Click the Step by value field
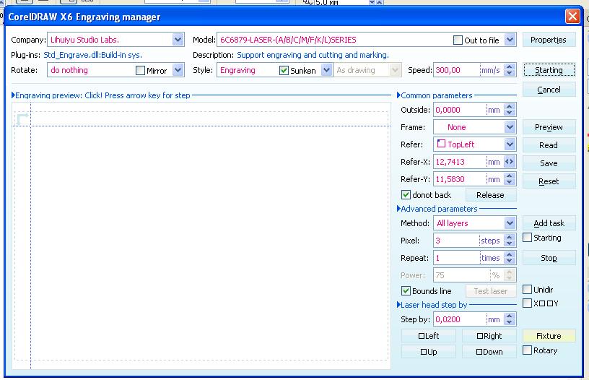This screenshot has width=589, height=380. point(460,319)
